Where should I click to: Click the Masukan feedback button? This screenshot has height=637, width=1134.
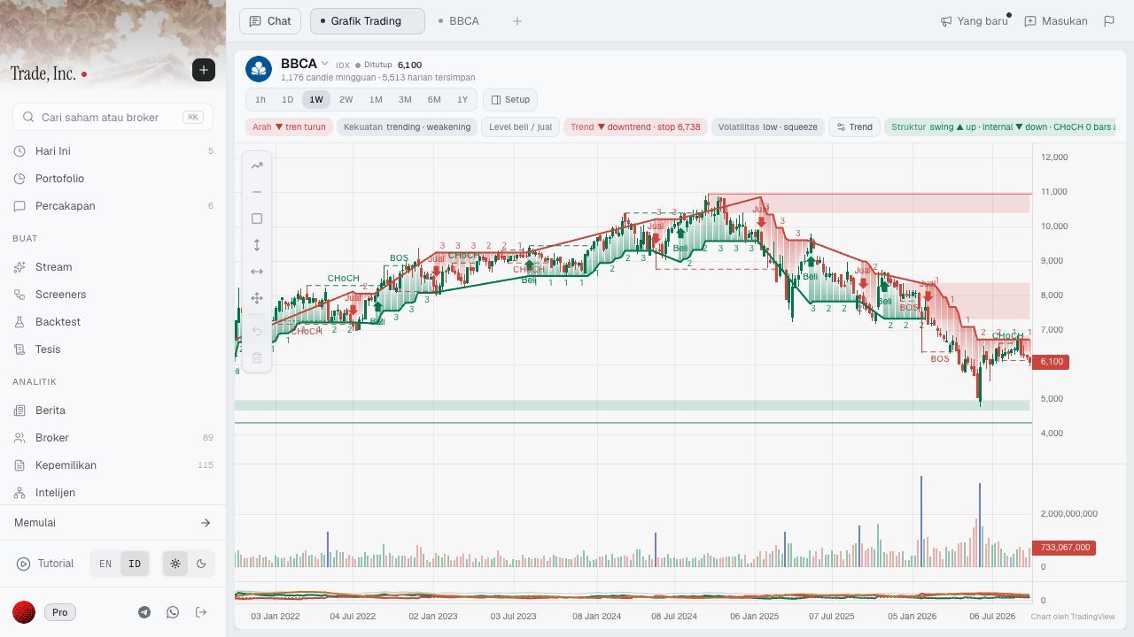[x=1056, y=21]
